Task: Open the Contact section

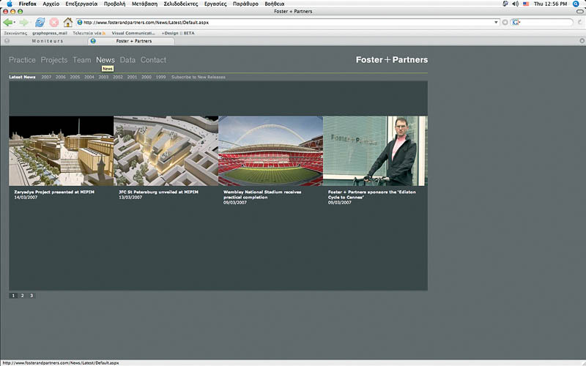Action: [153, 60]
